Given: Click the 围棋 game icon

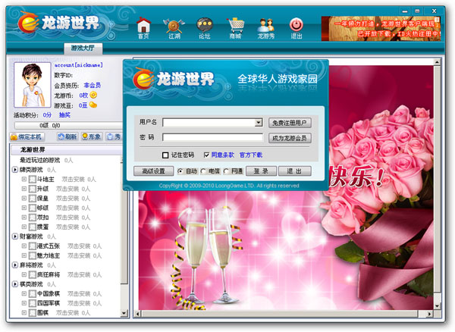Looking at the screenshot, I should [x=33, y=313].
